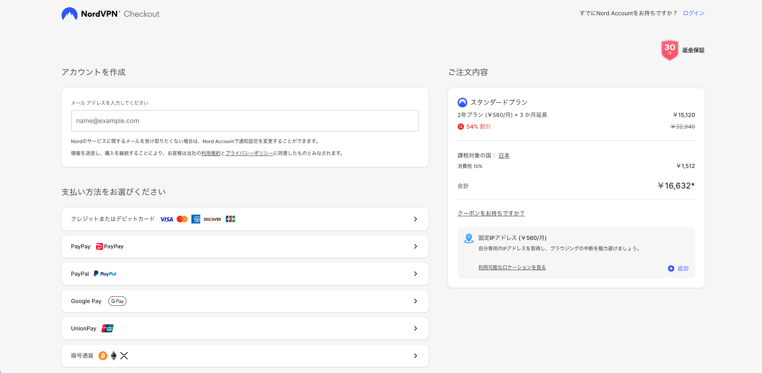Click the UnionPay card logo
762x373 pixels.
[x=107, y=328]
